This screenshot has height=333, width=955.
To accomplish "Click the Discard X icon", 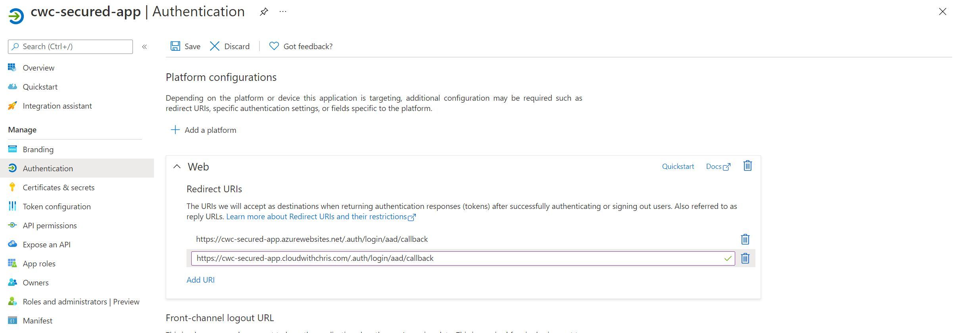I will [214, 46].
